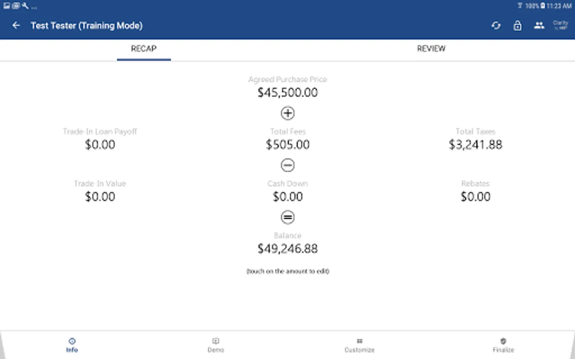575x359 pixels.
Task: Edit the Agreed Purchase Price amount
Action: [287, 93]
